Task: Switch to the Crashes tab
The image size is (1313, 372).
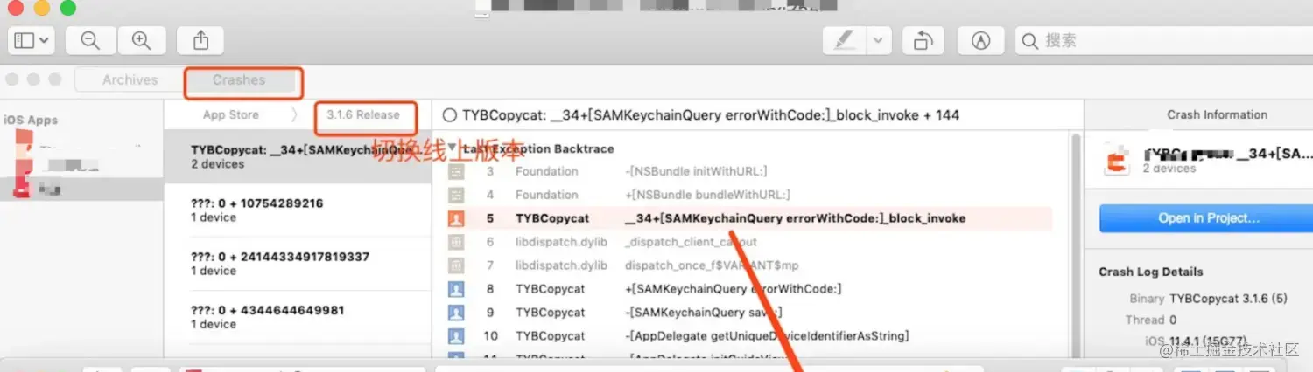Action: click(x=239, y=79)
